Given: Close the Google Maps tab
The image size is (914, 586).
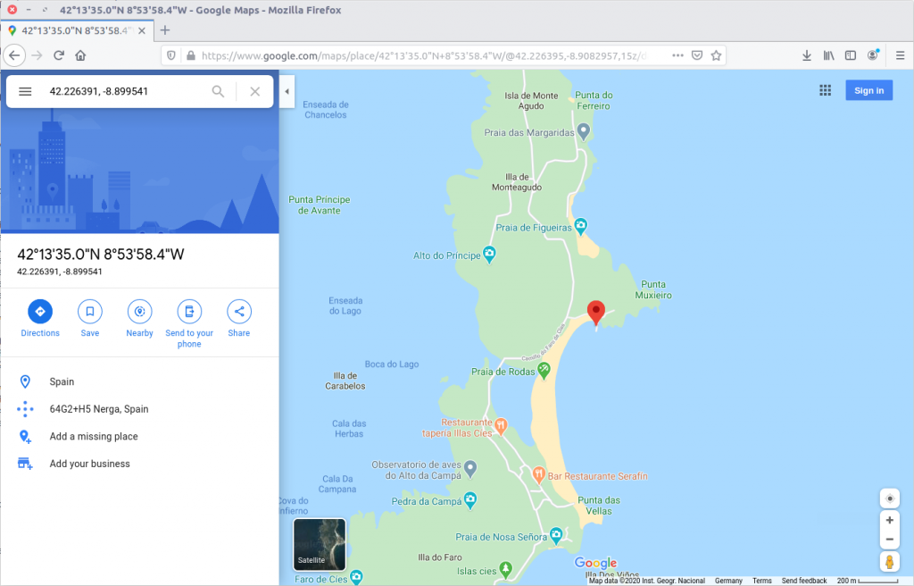Looking at the screenshot, I should (142, 30).
